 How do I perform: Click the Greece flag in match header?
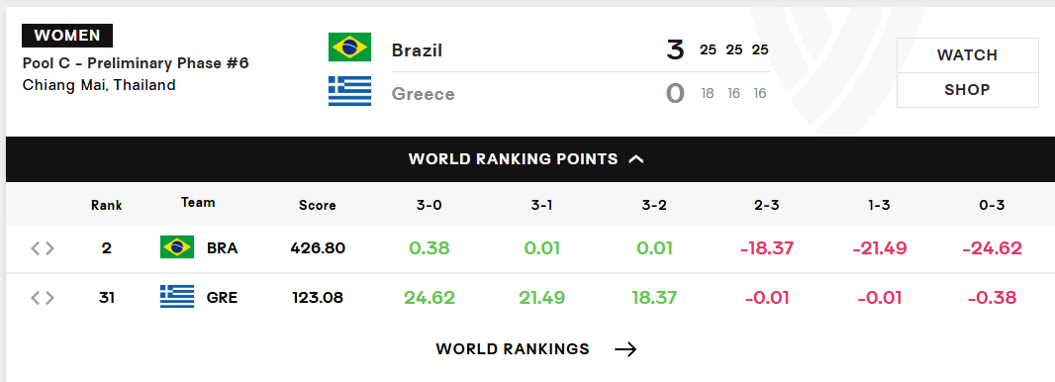[349, 91]
